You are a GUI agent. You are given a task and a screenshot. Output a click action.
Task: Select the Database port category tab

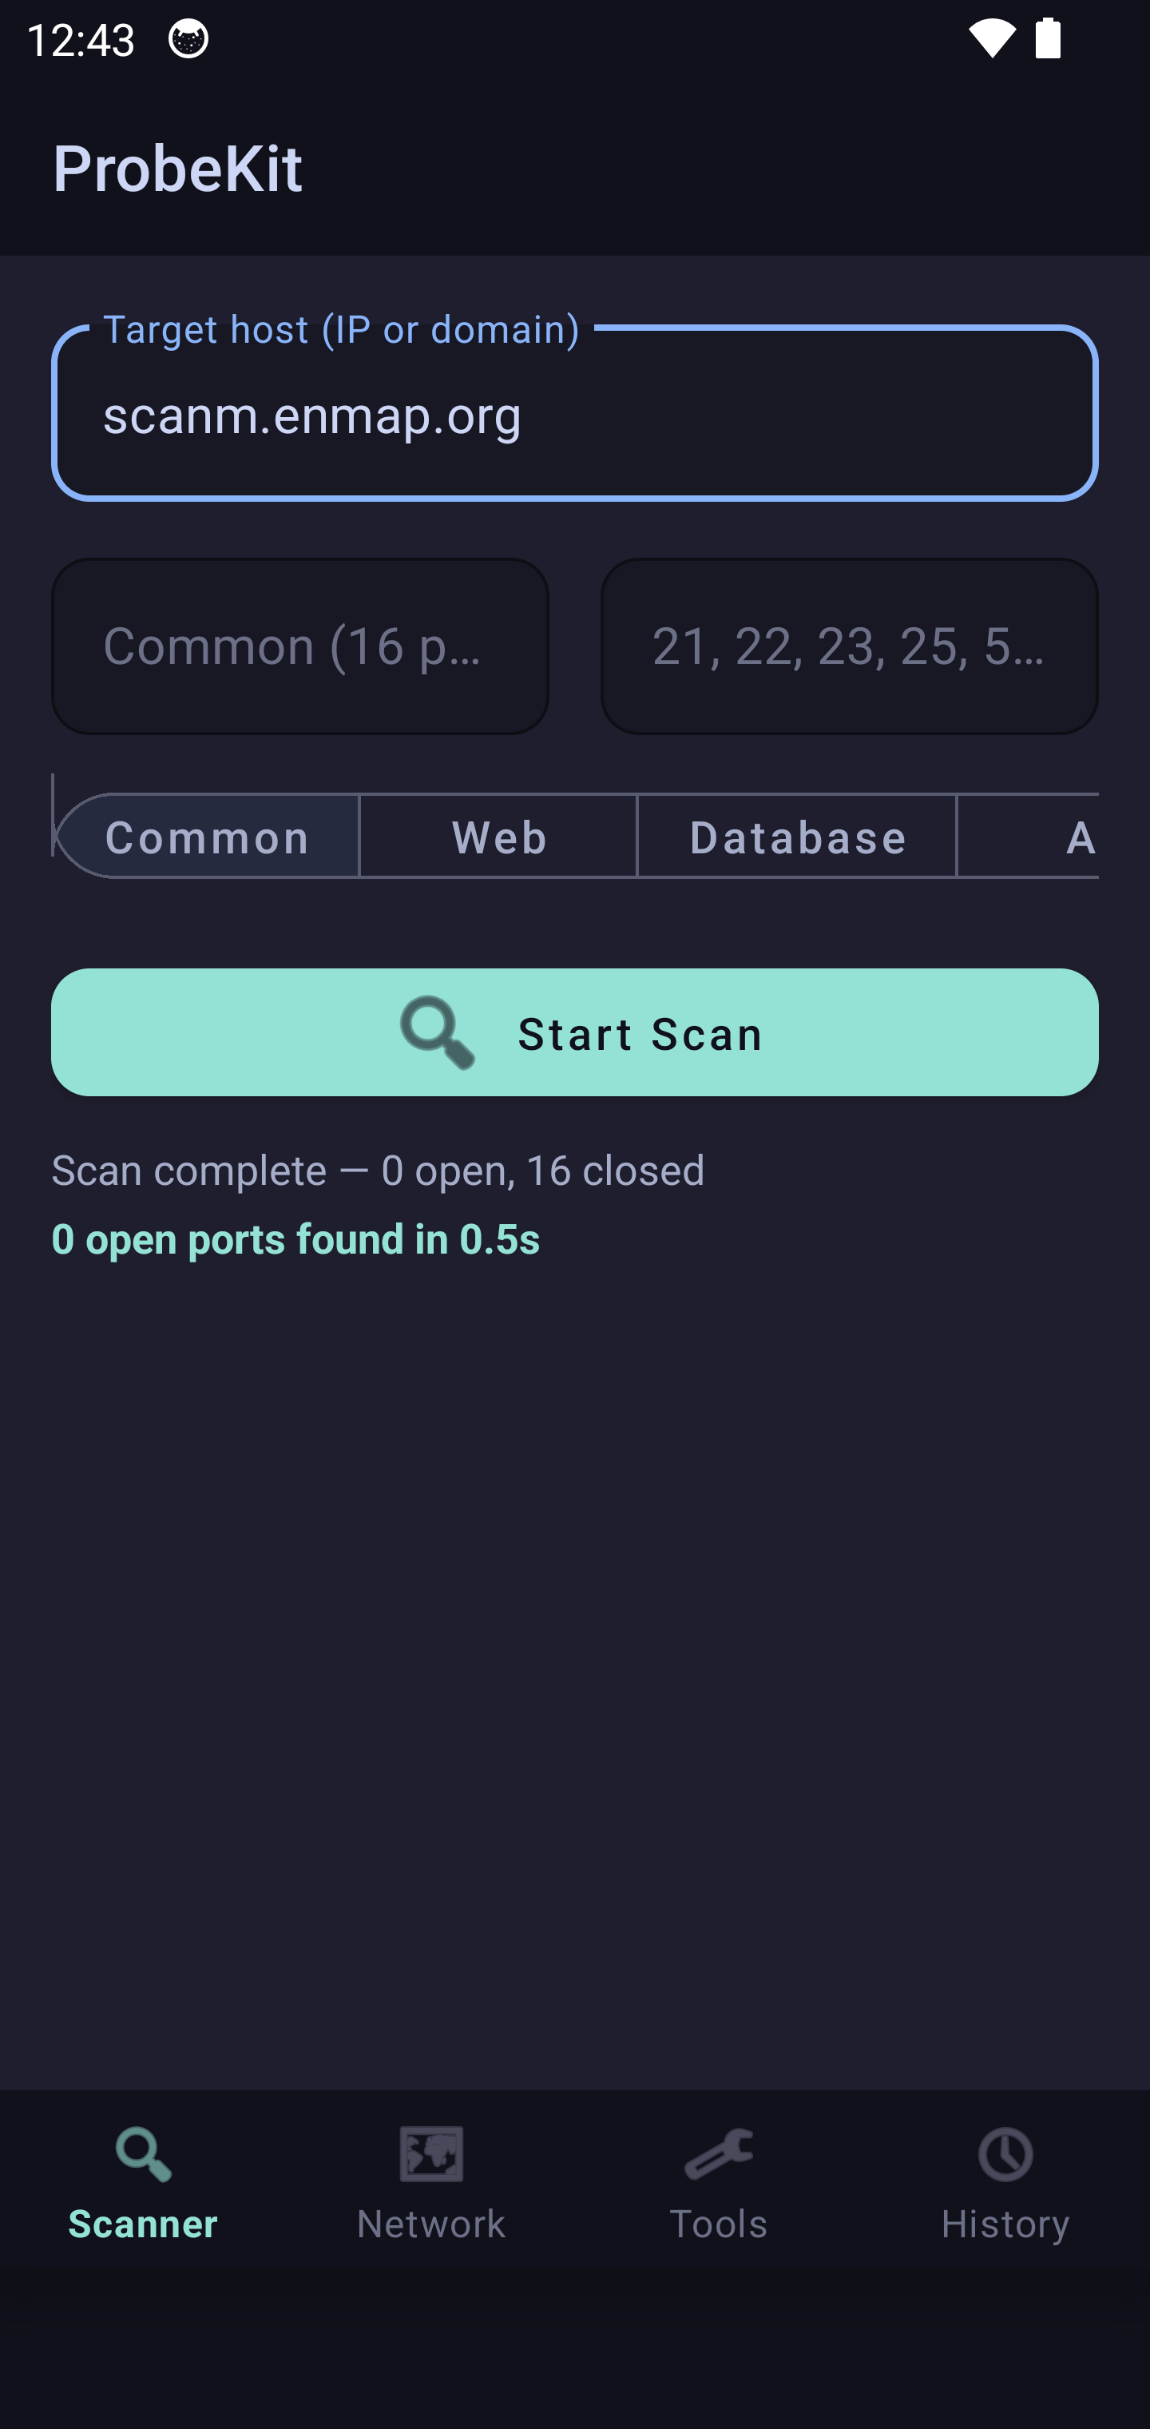tap(796, 837)
